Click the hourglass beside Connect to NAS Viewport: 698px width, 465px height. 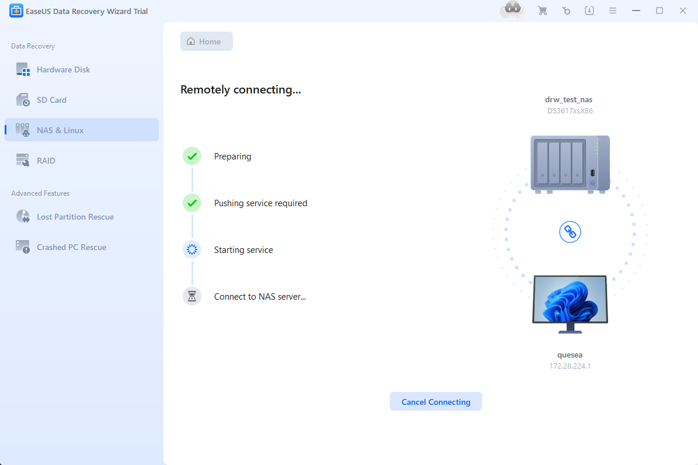pyautogui.click(x=192, y=296)
